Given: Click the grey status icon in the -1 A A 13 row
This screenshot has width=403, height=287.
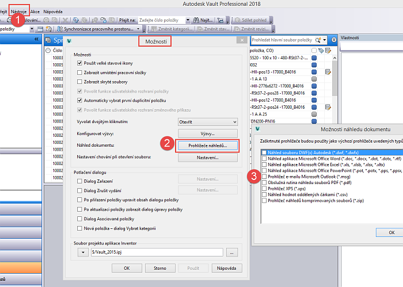Looking at the screenshot, I should (x=314, y=79).
